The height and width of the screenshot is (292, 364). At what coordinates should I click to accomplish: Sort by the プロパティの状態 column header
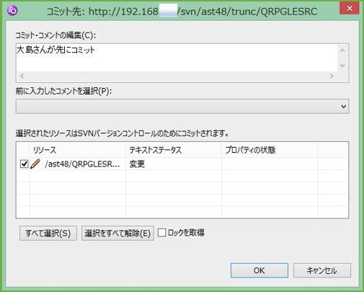click(270, 150)
